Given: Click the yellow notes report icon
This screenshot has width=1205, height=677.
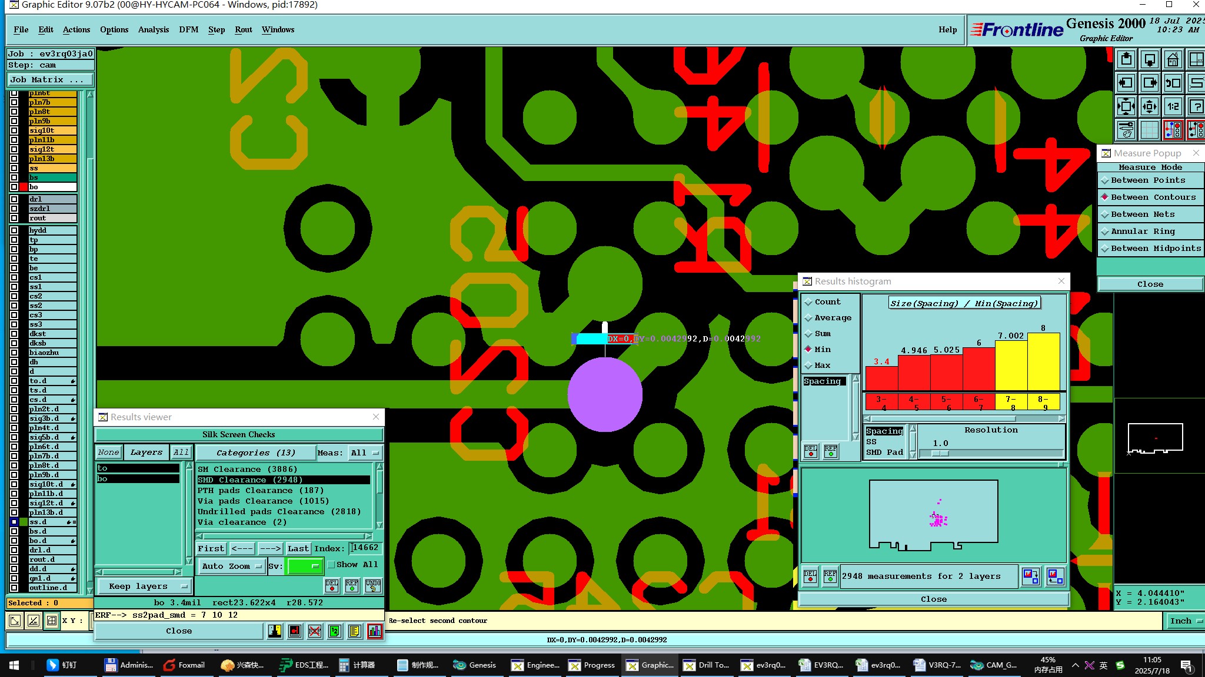Looking at the screenshot, I should (x=354, y=631).
